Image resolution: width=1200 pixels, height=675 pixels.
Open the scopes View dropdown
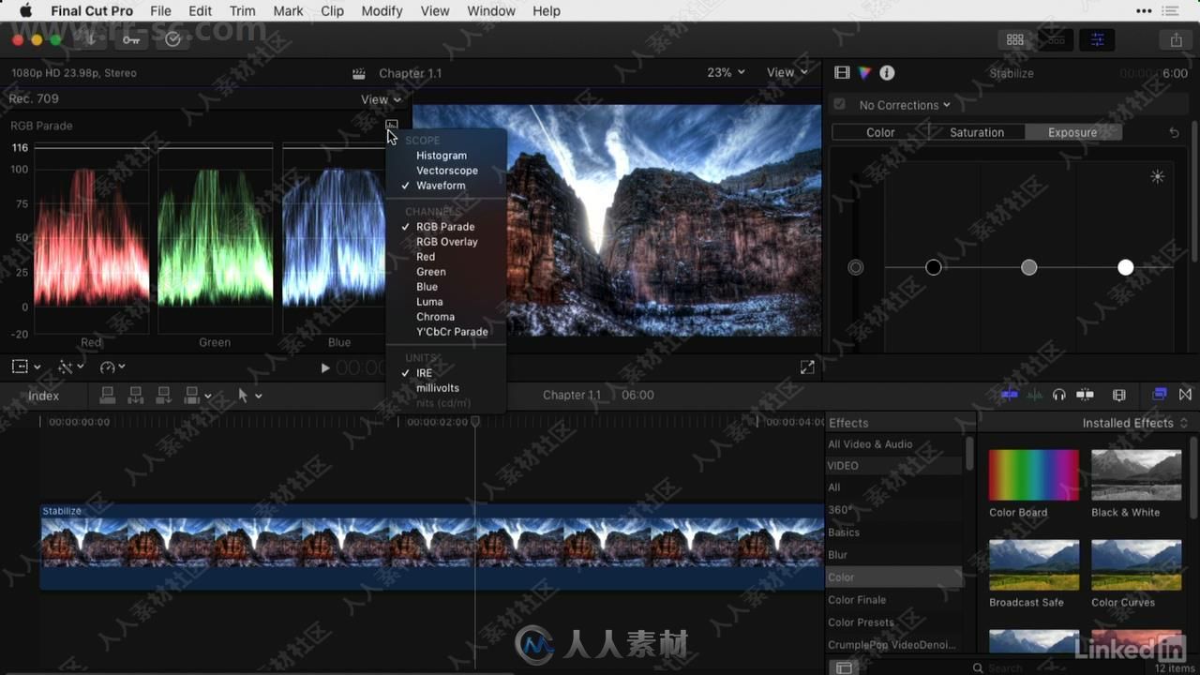pyautogui.click(x=381, y=99)
